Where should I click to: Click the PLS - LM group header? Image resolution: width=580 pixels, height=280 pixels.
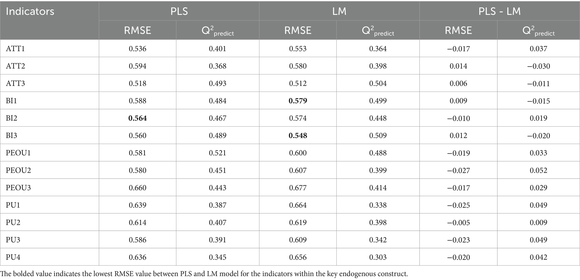tap(499, 11)
